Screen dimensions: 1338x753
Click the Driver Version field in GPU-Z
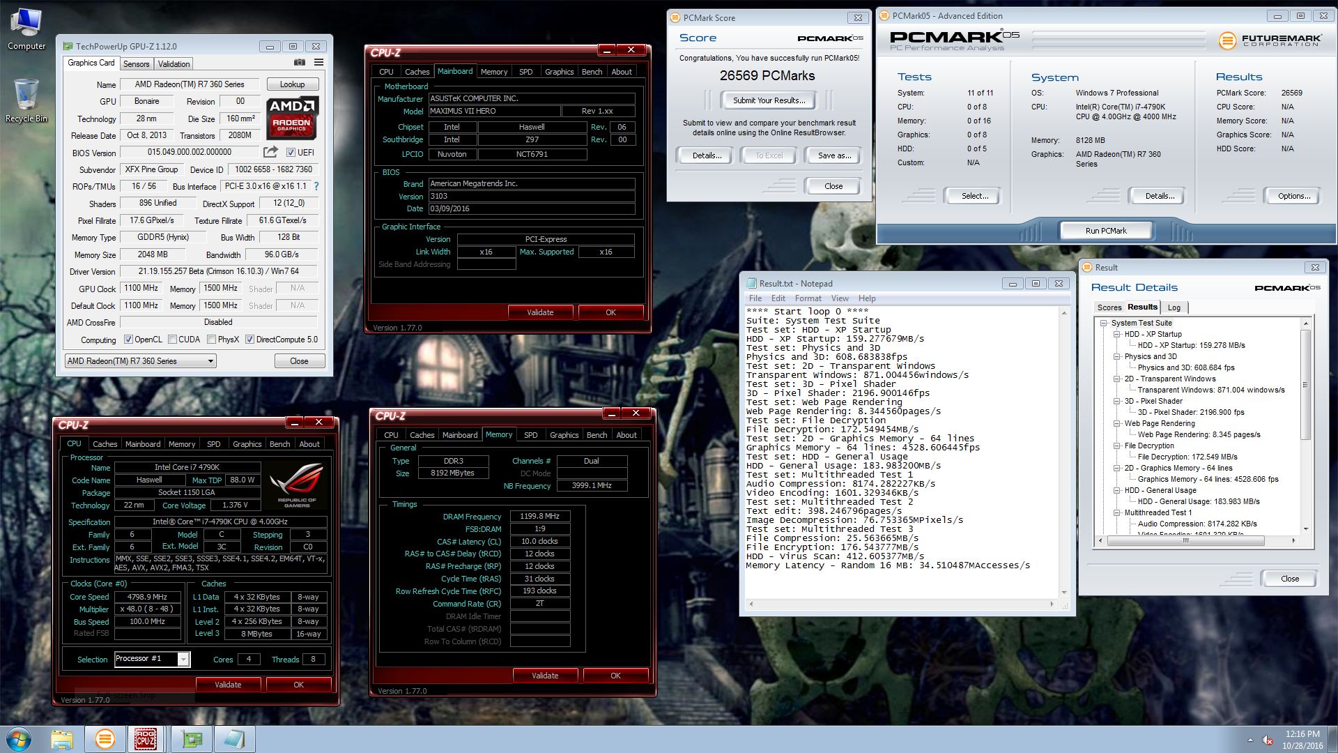tap(219, 271)
